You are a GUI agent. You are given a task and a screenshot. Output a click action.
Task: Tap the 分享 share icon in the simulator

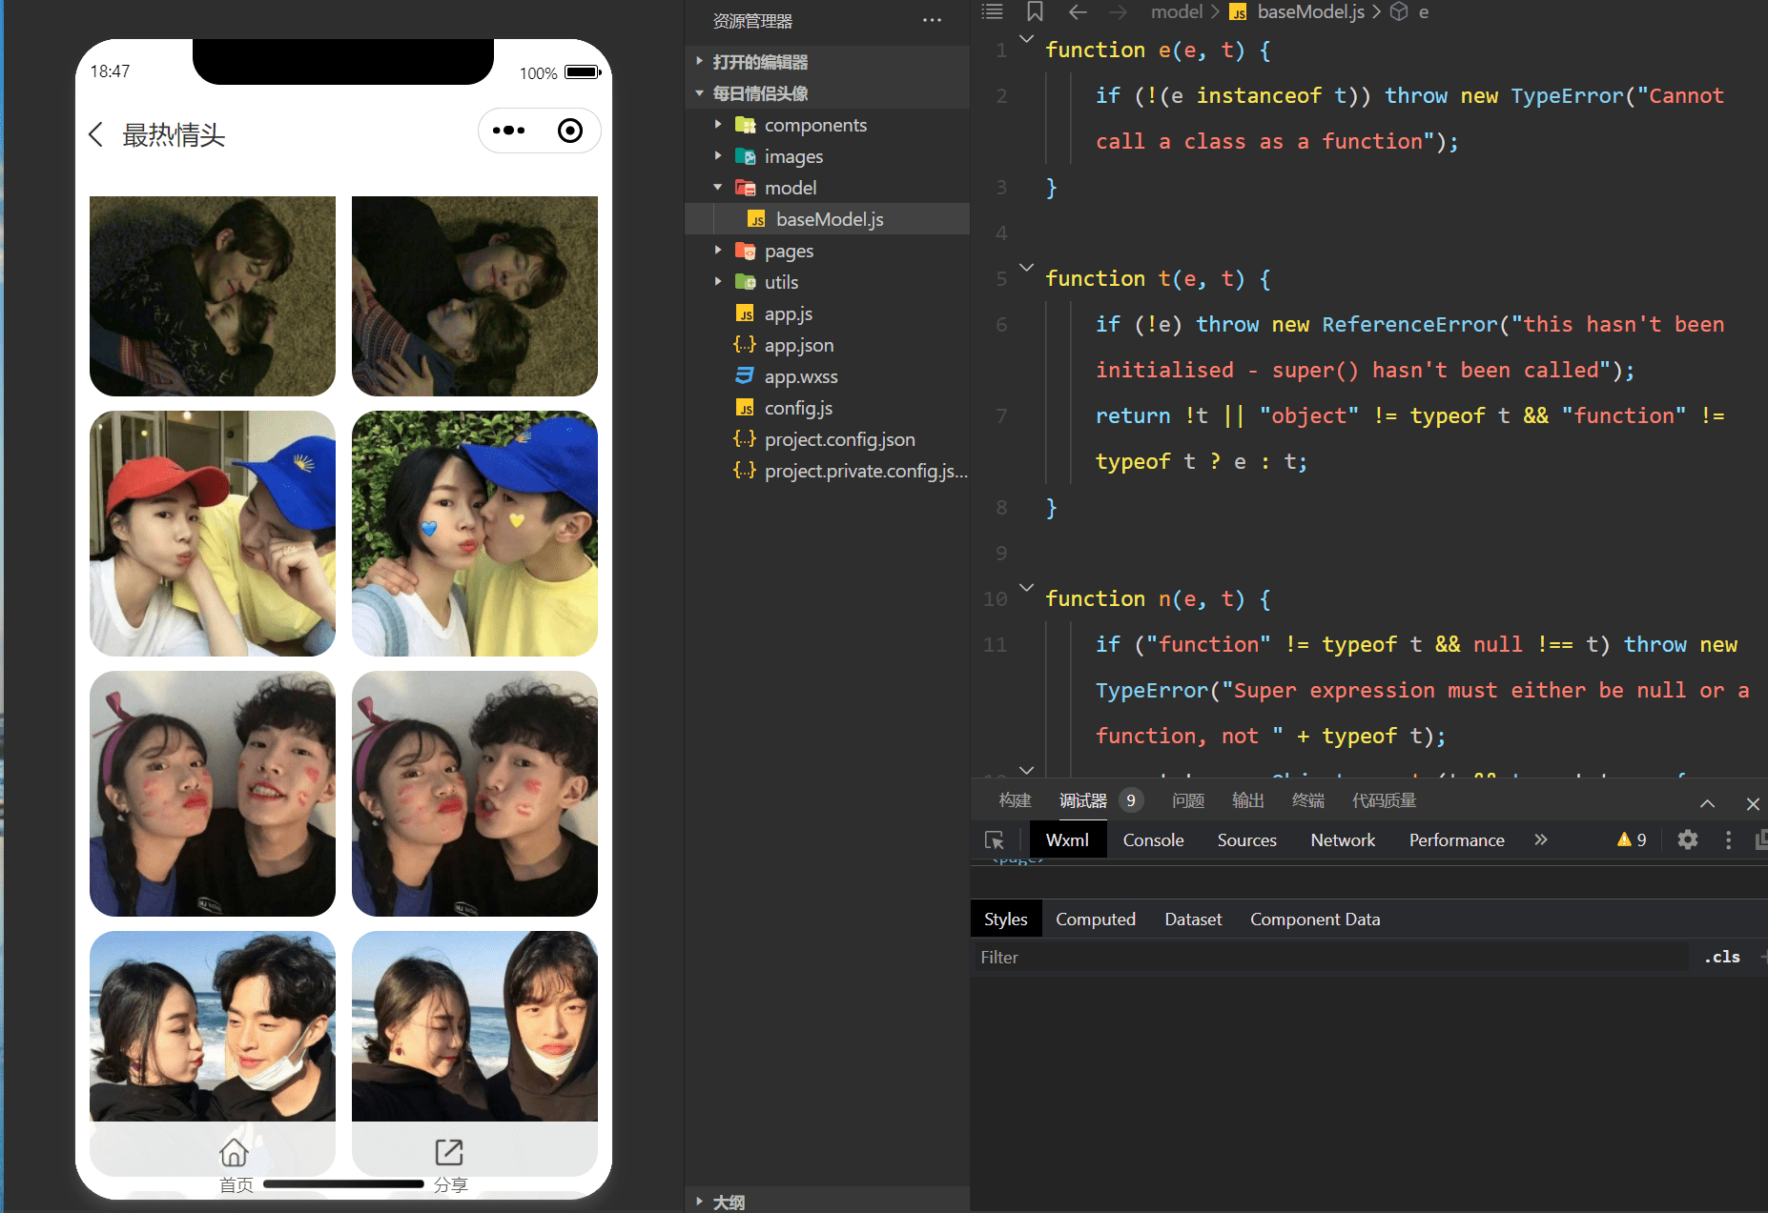coord(449,1152)
